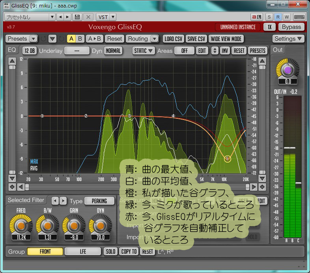Click the up/down stepper next to EDIT
Viewport: 310px width, 273px height.
(215, 50)
